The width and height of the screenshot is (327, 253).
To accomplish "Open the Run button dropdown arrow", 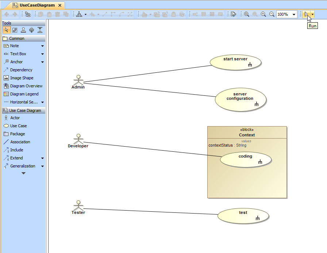I will 312,14.
